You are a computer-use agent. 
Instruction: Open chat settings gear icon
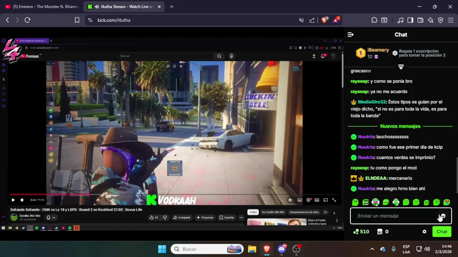(424, 232)
